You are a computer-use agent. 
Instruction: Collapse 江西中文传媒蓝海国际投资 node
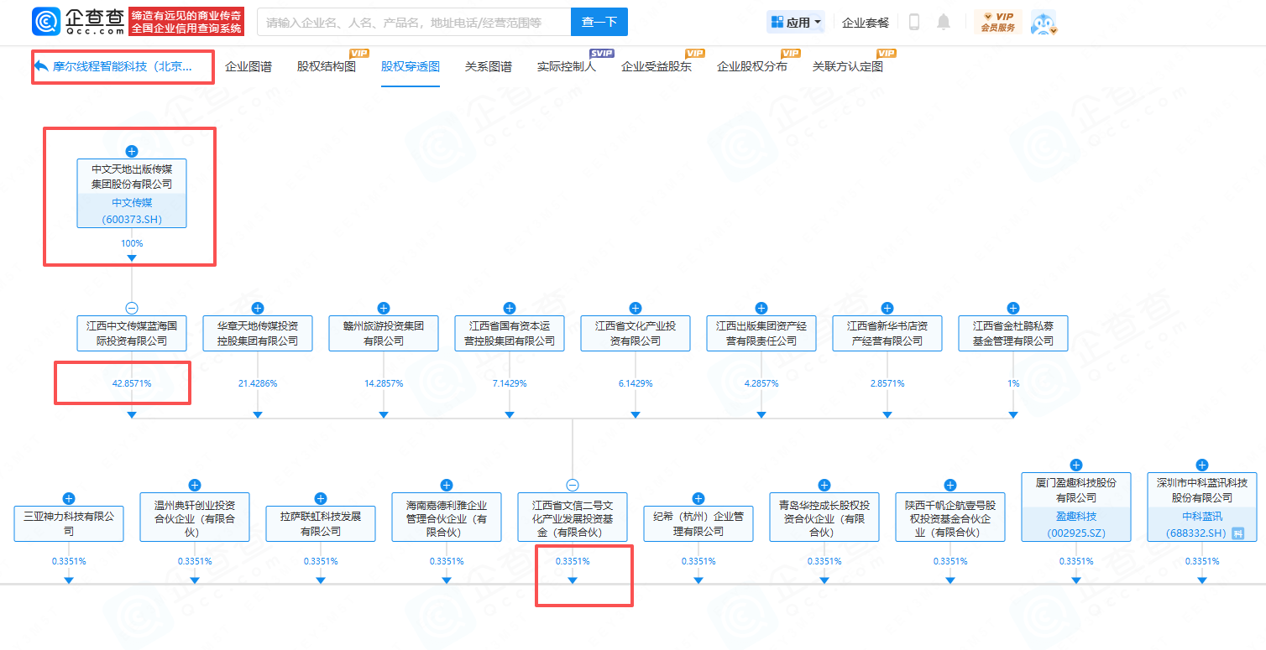(132, 308)
